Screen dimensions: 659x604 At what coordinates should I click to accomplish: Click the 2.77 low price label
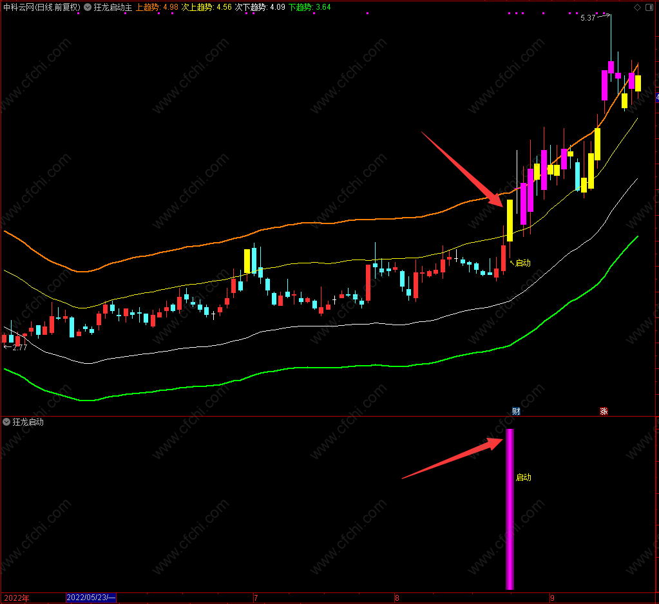coord(19,347)
